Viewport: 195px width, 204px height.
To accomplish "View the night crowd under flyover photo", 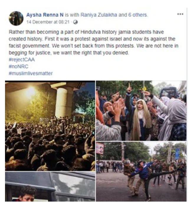I will [50, 126].
